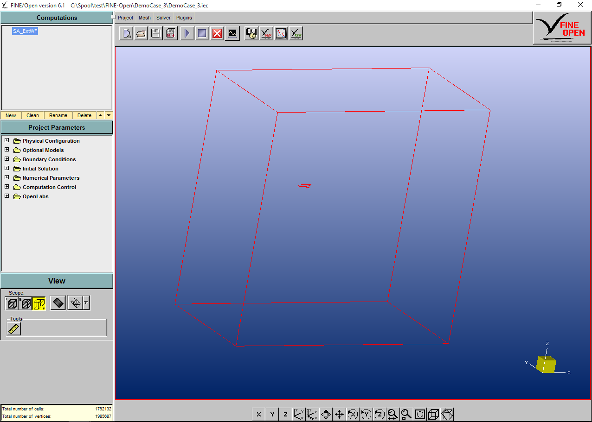Activate the region zoom magnifier tool
Screen dimensions: 592x422
click(x=407, y=414)
